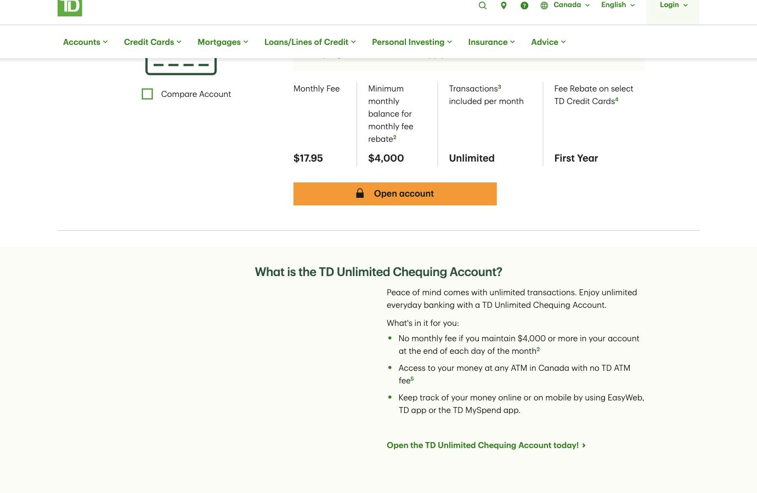The width and height of the screenshot is (757, 493).
Task: Click the chequing card illustration icon
Action: tap(181, 66)
